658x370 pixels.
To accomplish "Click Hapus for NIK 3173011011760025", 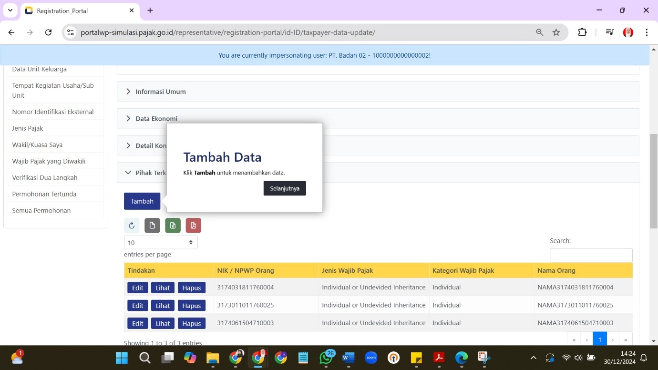I will pyautogui.click(x=191, y=306).
